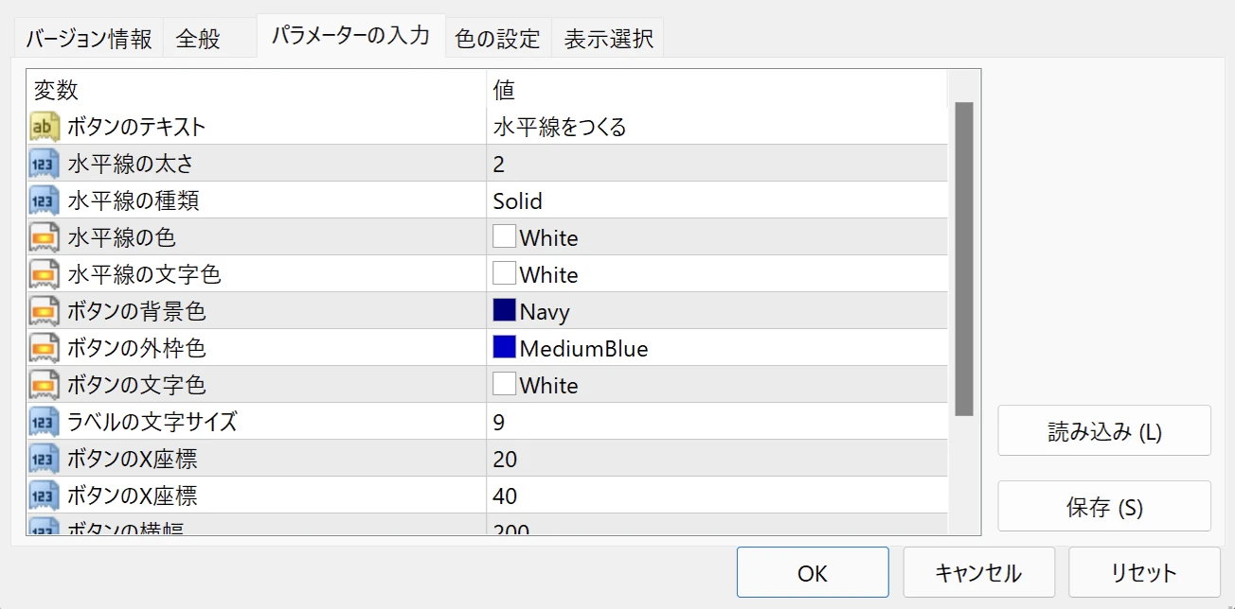Image resolution: width=1235 pixels, height=609 pixels.
Task: Click the text-type icon beside ボタンのテキスト
Action: [45, 127]
